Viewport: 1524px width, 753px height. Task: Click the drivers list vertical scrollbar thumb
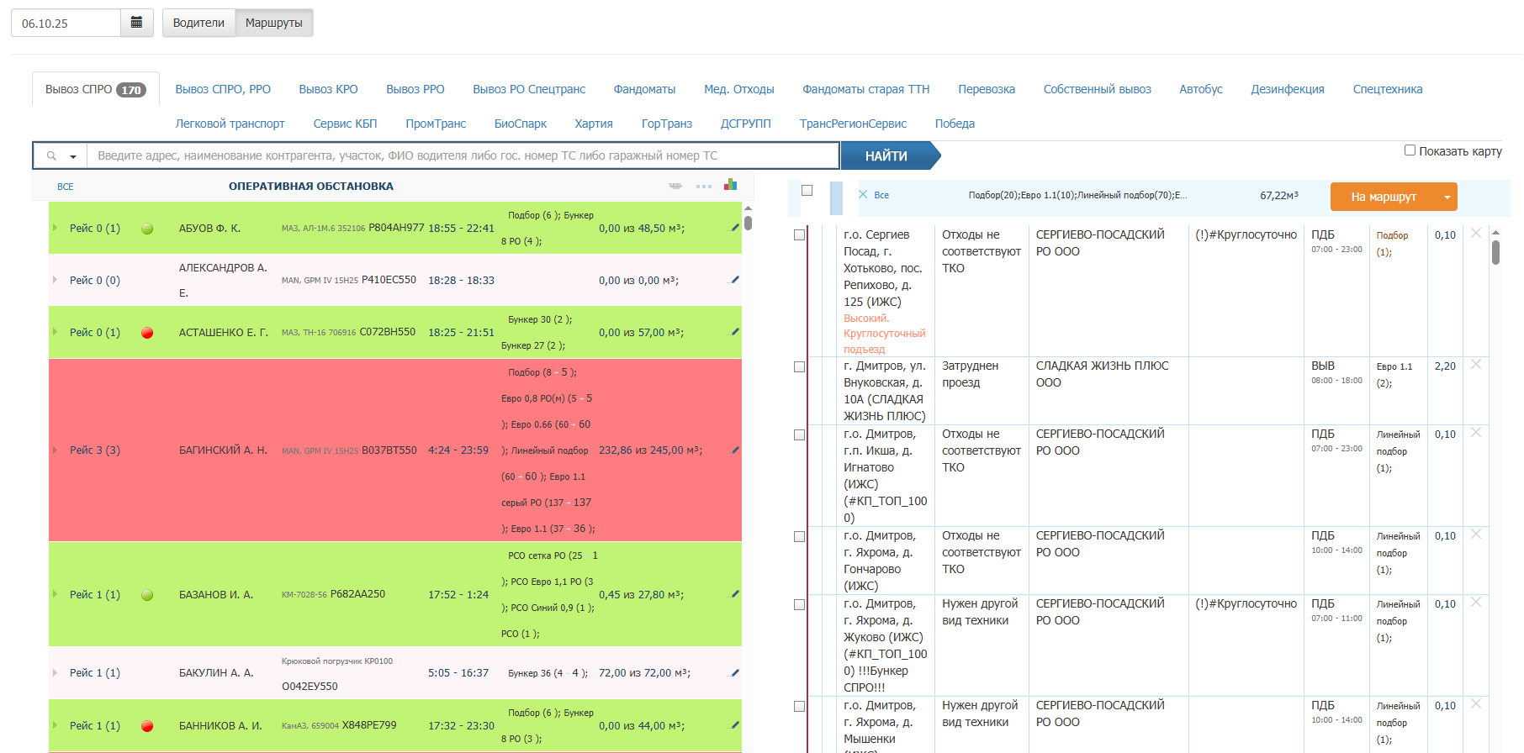coord(748,223)
